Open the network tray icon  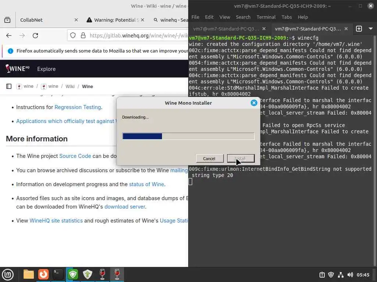click(x=341, y=275)
